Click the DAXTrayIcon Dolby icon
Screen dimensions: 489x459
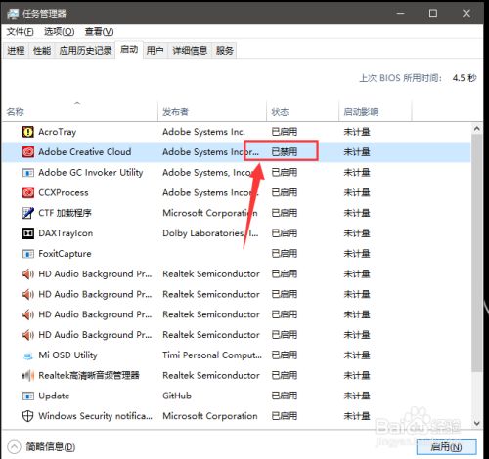coord(28,233)
